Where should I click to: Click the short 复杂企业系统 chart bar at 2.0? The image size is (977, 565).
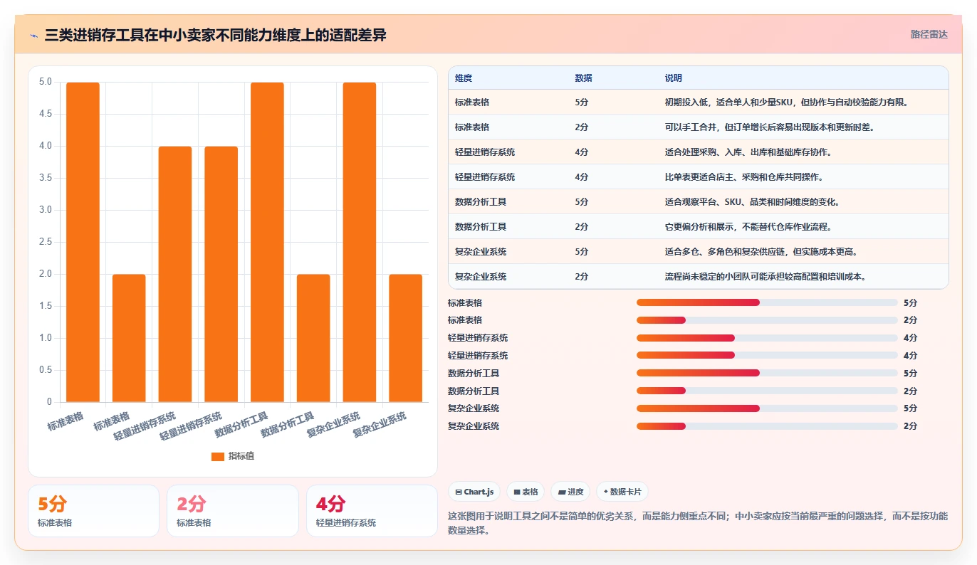(x=405, y=338)
